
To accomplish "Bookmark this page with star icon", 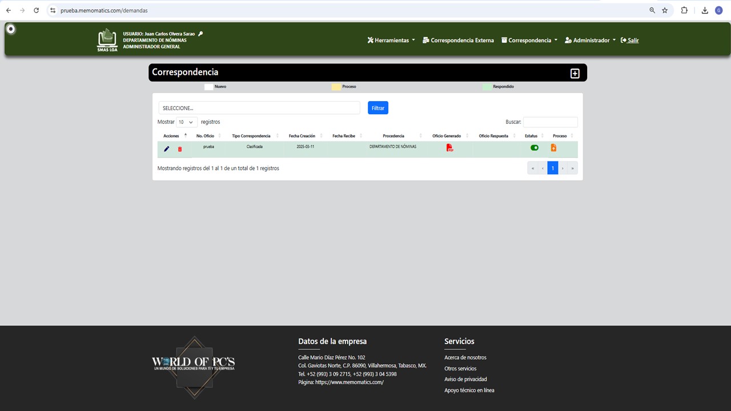I will point(665,10).
